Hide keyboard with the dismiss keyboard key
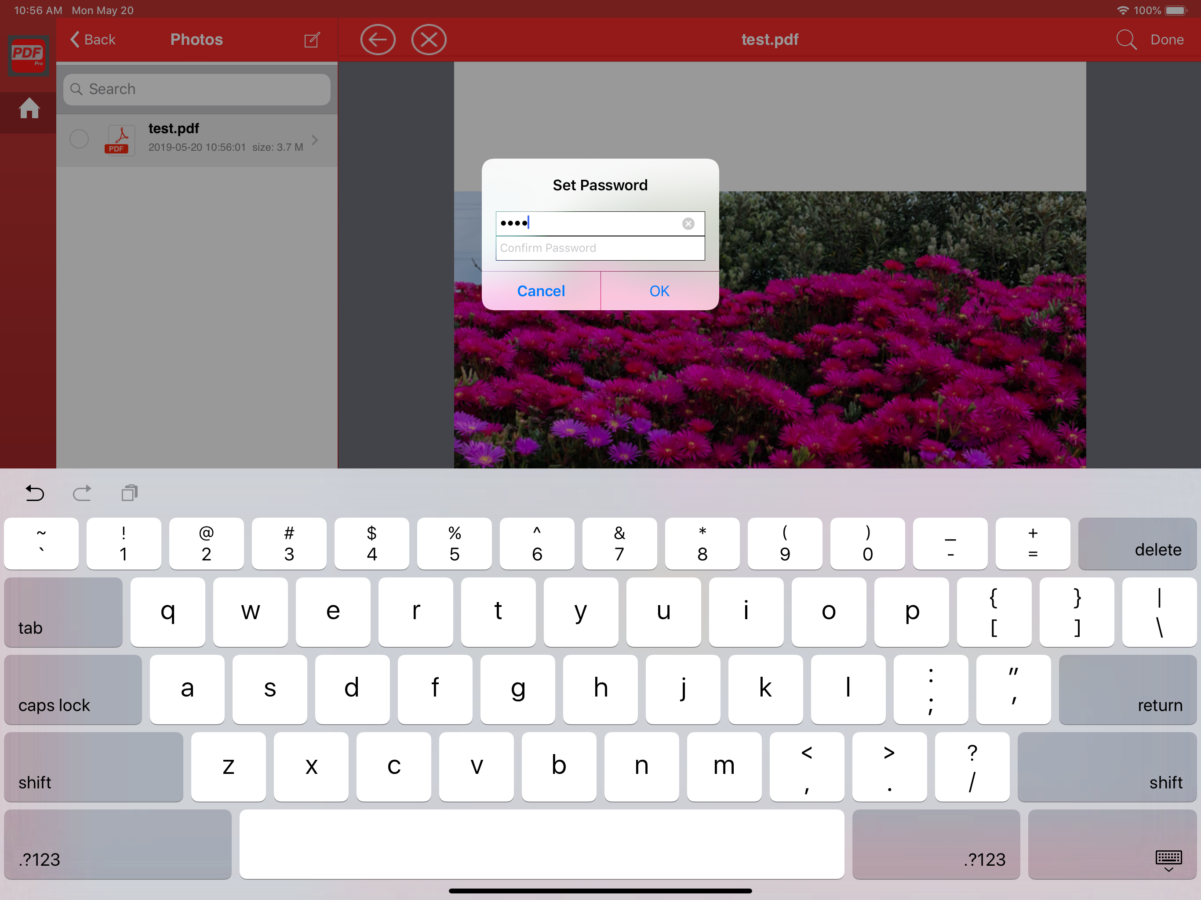The image size is (1201, 900). tap(1112, 844)
